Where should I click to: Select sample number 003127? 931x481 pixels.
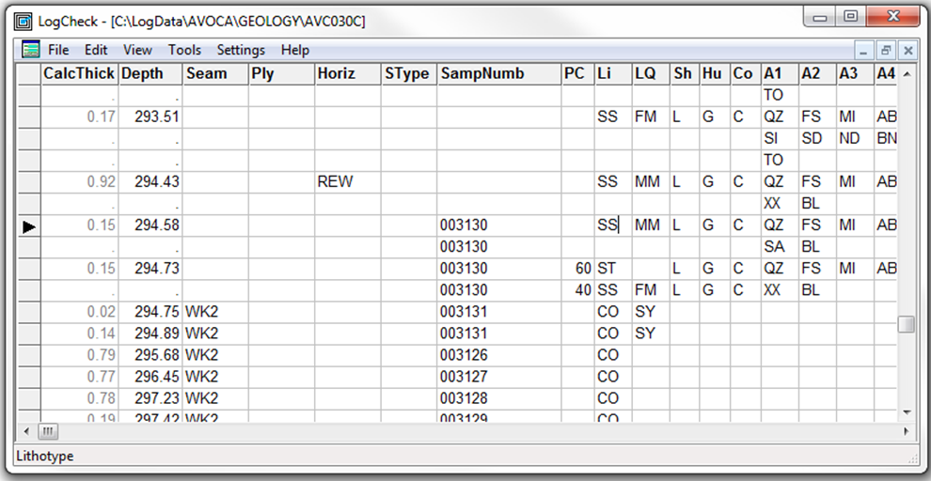[500, 377]
